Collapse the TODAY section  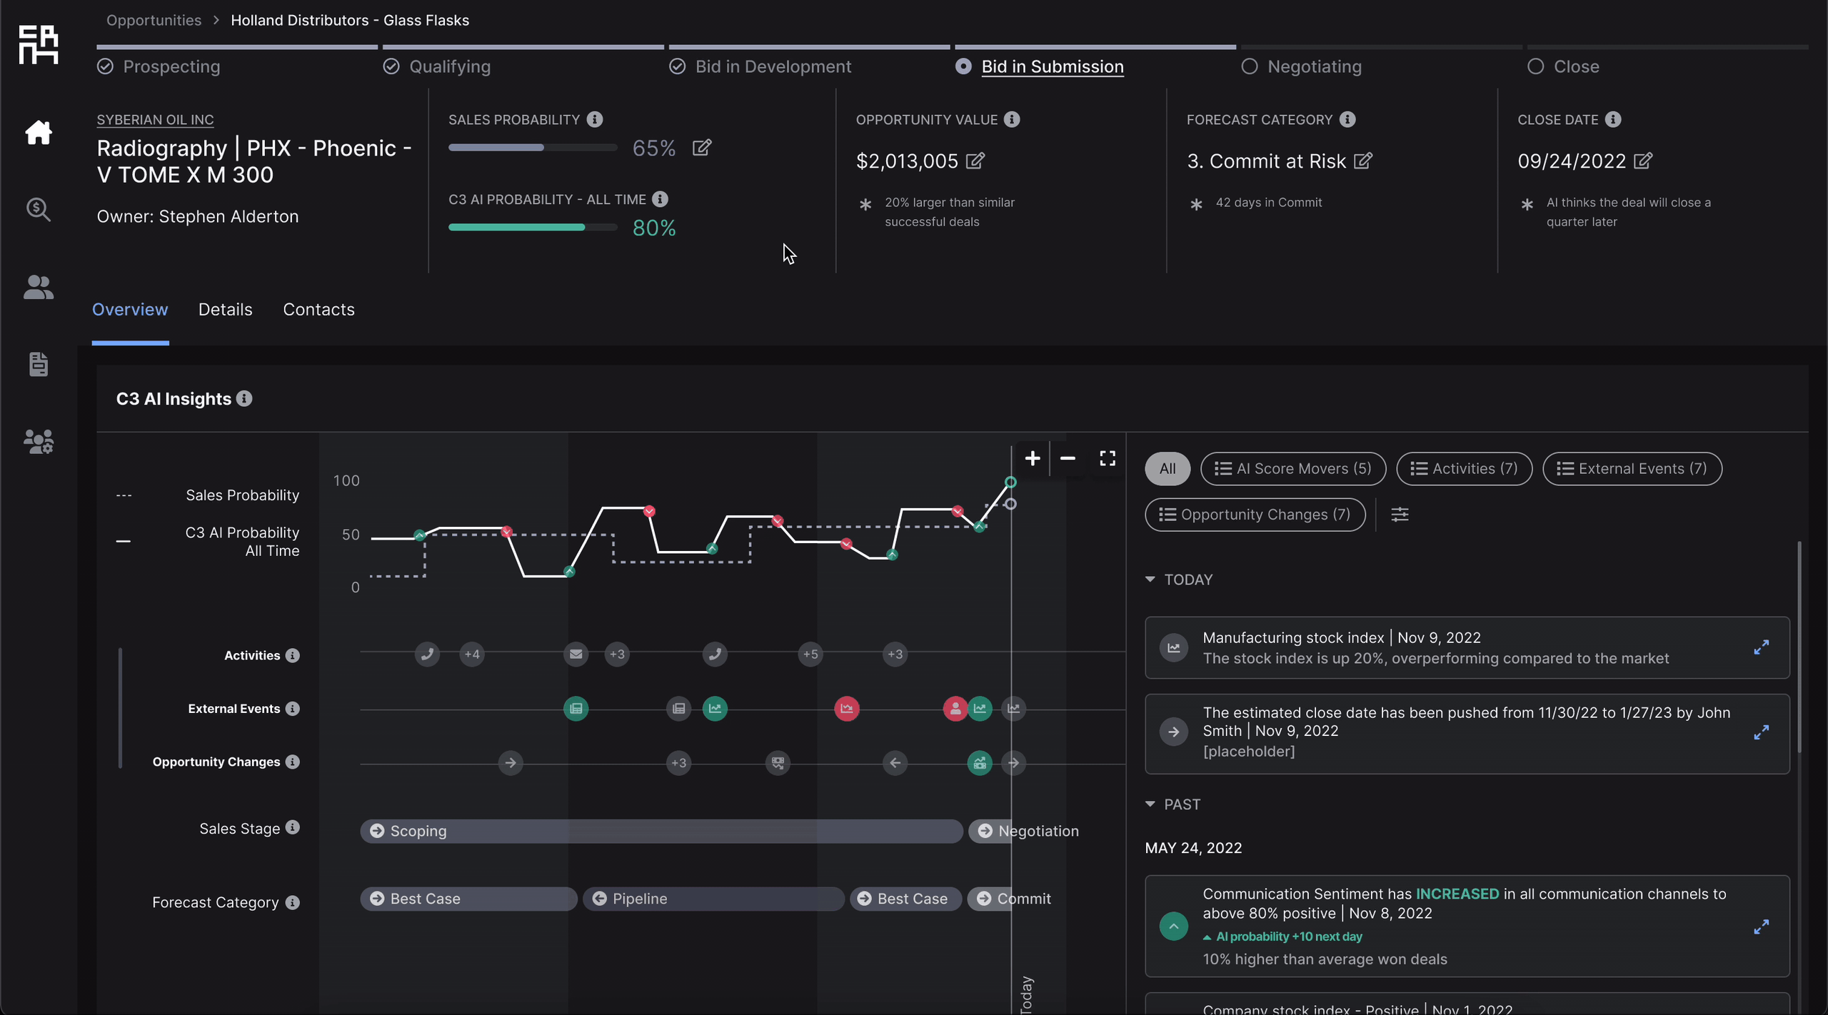(x=1150, y=580)
